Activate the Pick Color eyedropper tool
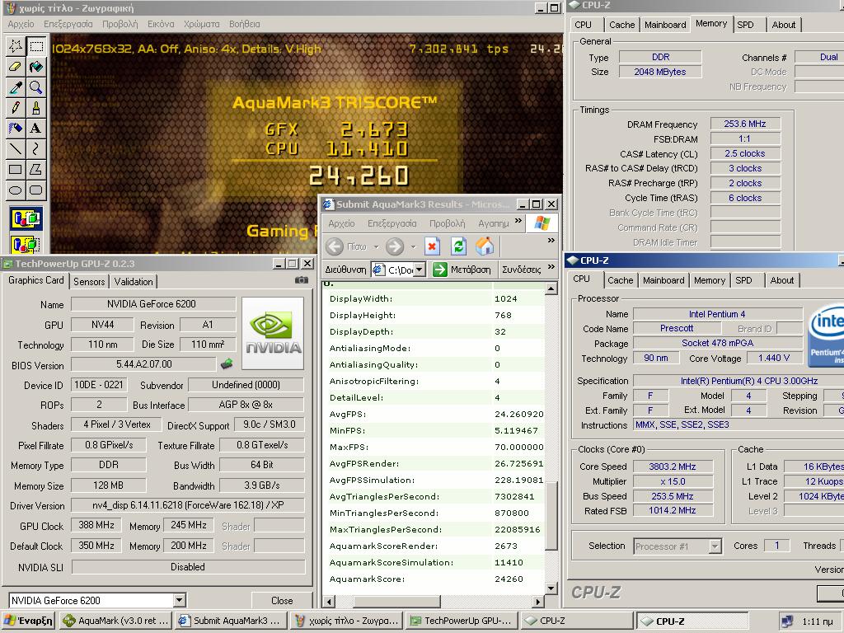 [16, 87]
